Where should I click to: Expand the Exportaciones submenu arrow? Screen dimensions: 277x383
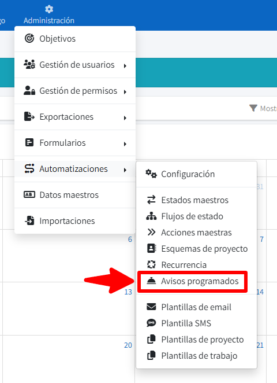(x=125, y=118)
